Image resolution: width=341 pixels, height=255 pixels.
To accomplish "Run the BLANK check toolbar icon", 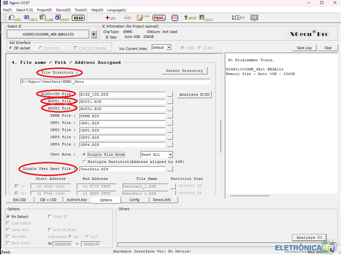I will coord(46,18).
